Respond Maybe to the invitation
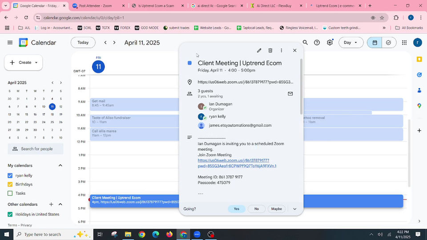 pos(276,209)
